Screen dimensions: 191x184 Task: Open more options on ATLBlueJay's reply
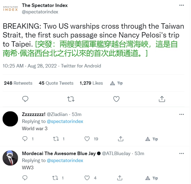click(x=182, y=153)
